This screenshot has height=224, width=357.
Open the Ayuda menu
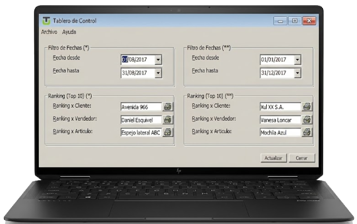69,31
